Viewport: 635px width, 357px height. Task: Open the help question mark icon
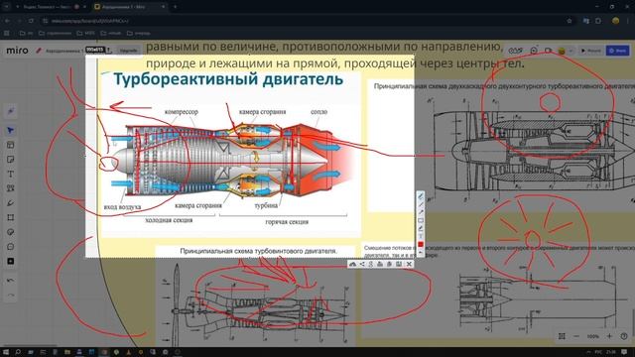click(624, 336)
